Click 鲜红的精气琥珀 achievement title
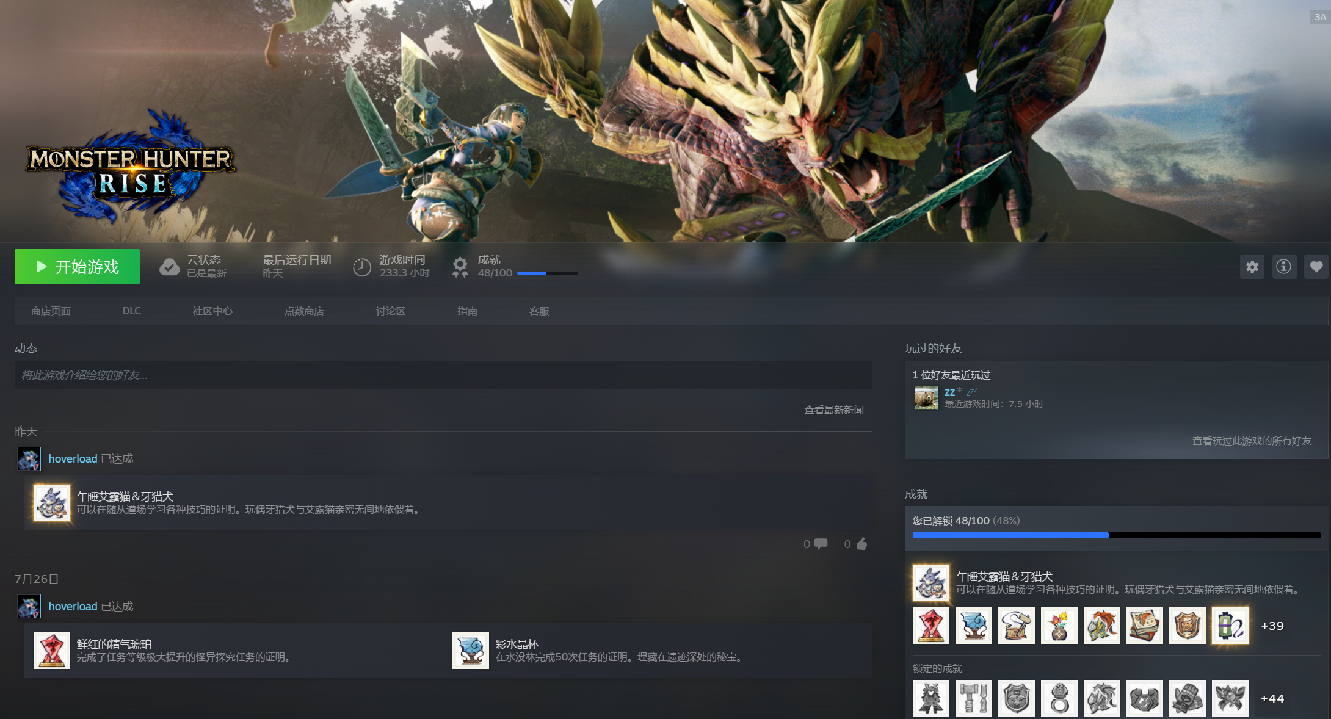 point(114,644)
